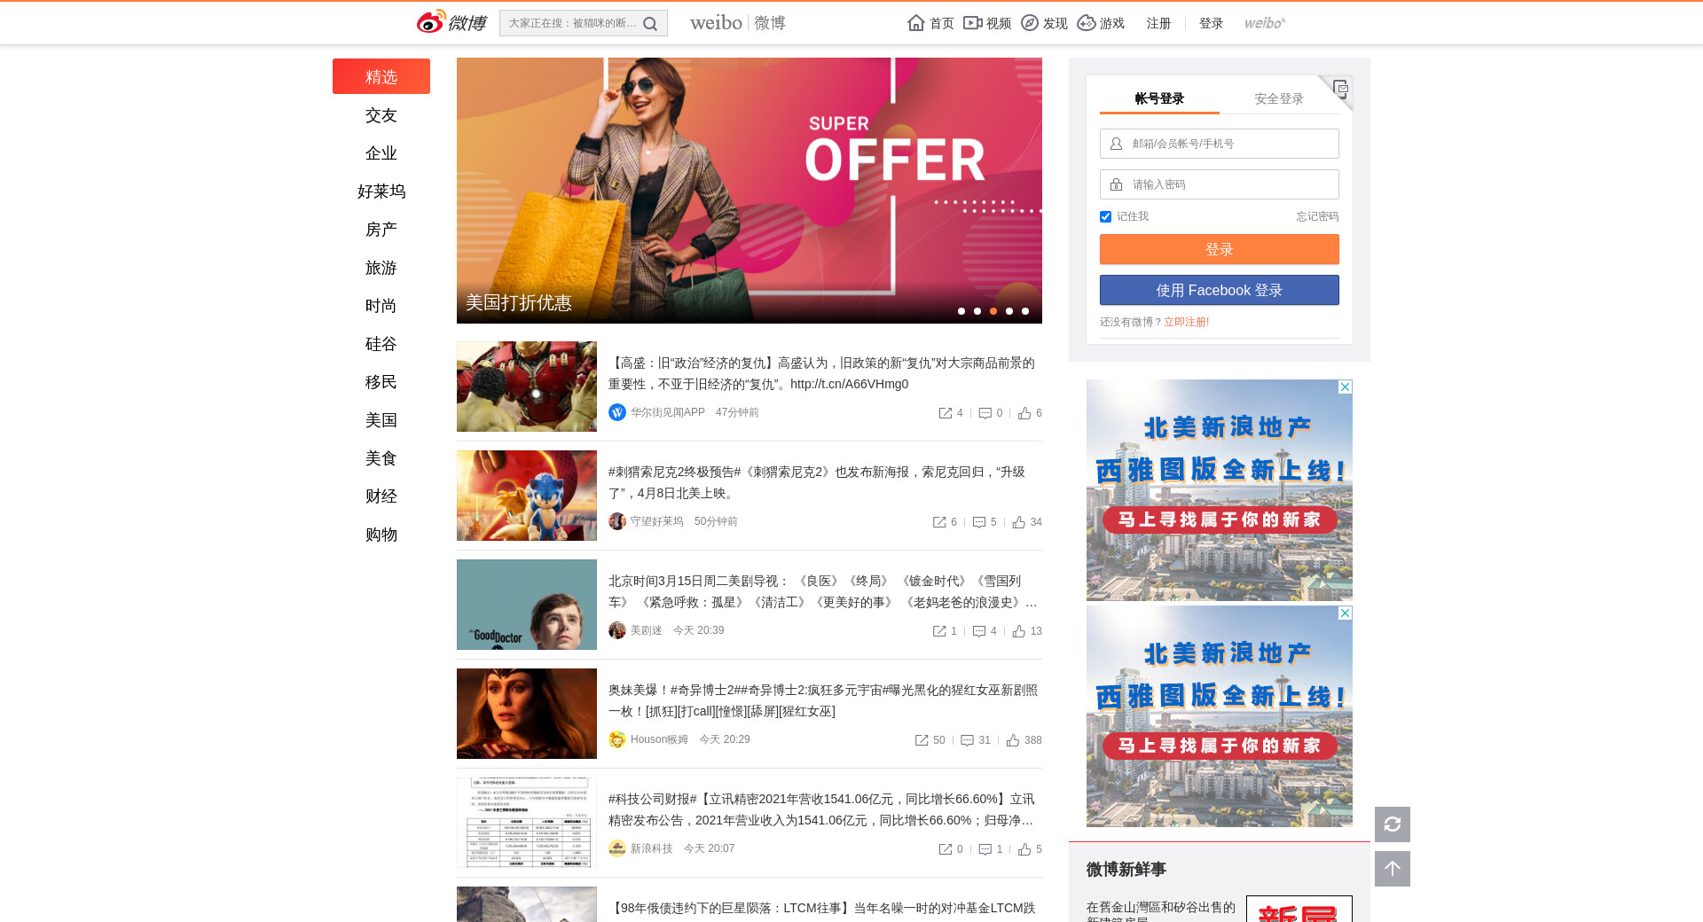Comment on the 美剧导视 post
The image size is (1703, 922).
979,631
